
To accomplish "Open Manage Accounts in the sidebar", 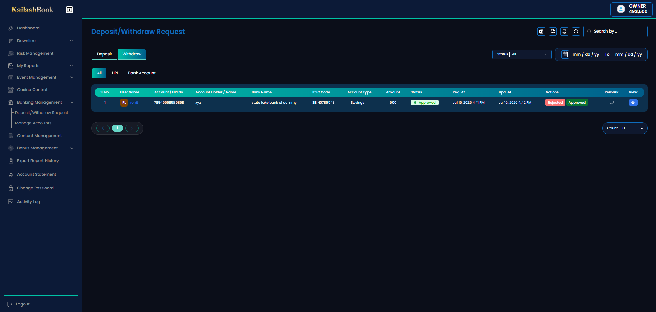I will (x=33, y=123).
